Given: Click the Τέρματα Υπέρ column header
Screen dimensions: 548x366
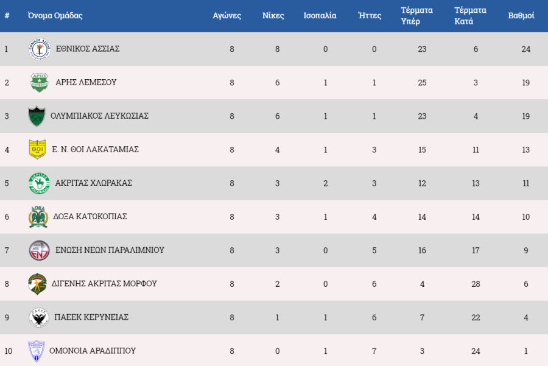Looking at the screenshot, I should click(416, 16).
